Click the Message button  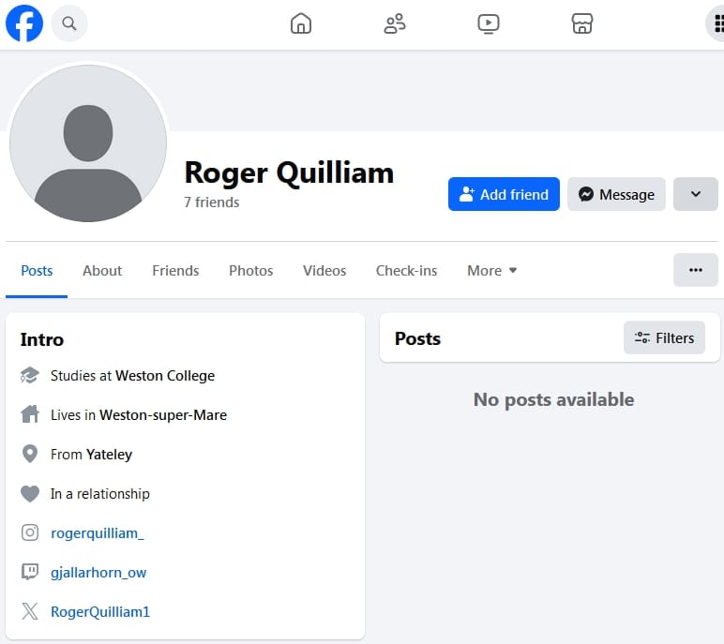coord(616,194)
